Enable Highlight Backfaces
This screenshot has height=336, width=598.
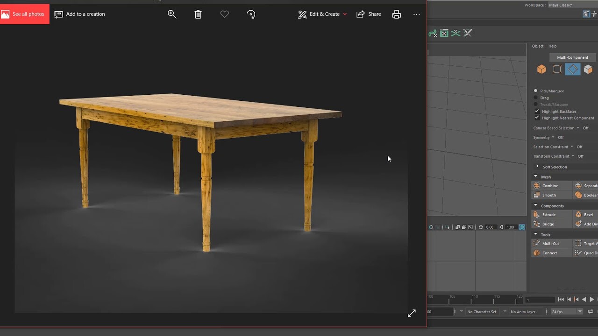537,111
